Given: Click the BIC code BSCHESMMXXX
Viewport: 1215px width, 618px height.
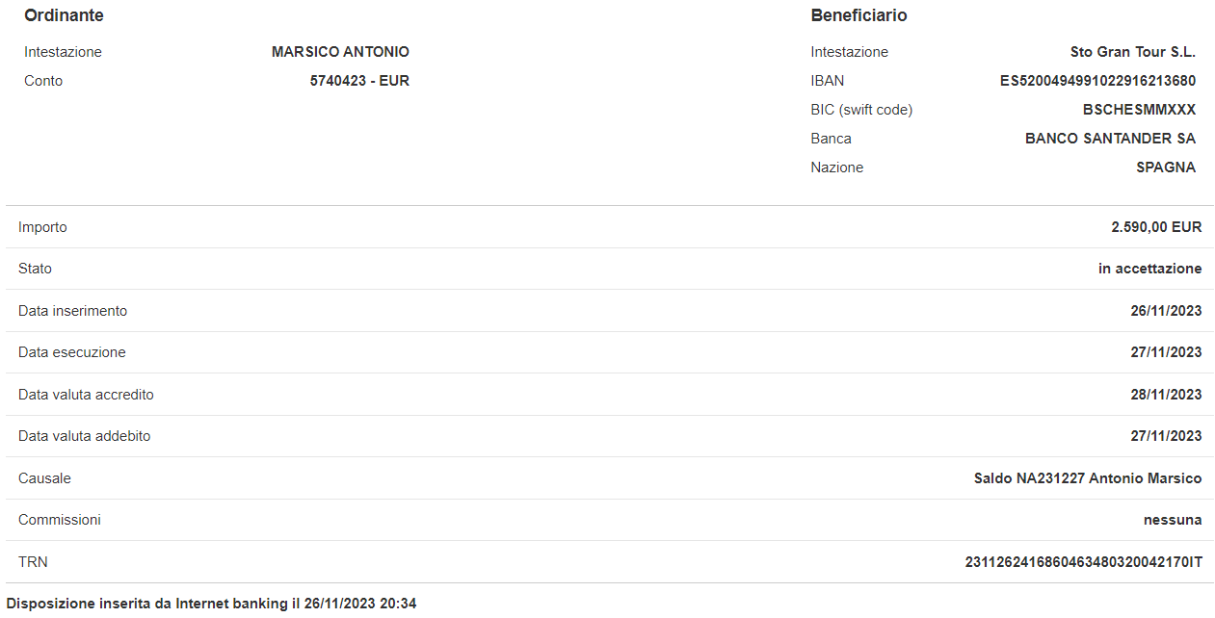Looking at the screenshot, I should pyautogui.click(x=1139, y=110).
